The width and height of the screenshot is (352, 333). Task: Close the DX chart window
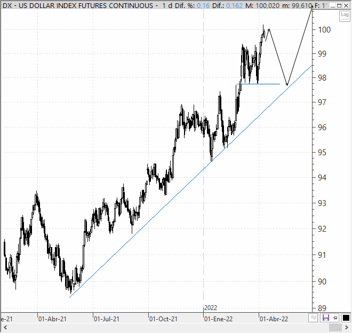click(x=346, y=5)
